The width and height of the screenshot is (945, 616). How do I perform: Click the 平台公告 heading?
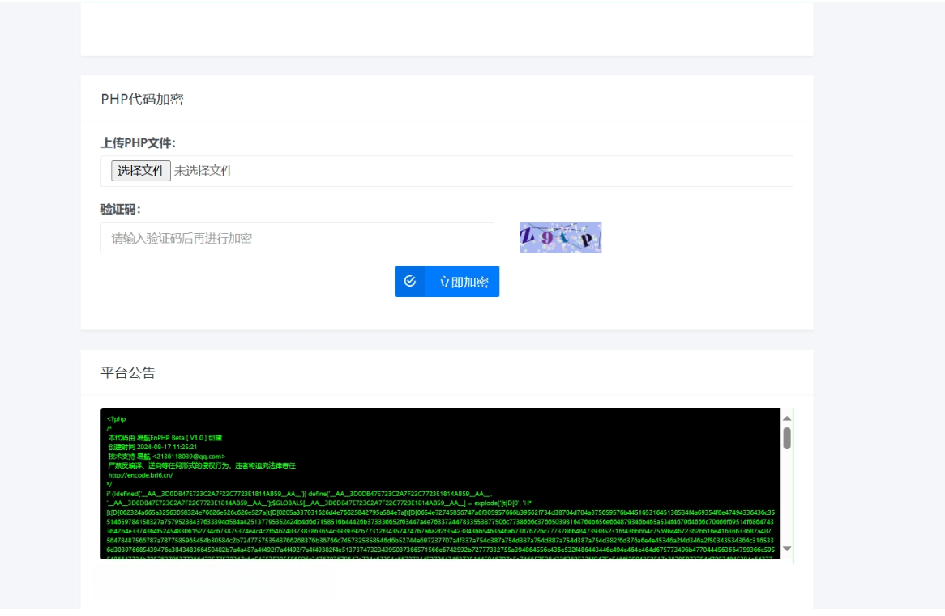click(128, 372)
